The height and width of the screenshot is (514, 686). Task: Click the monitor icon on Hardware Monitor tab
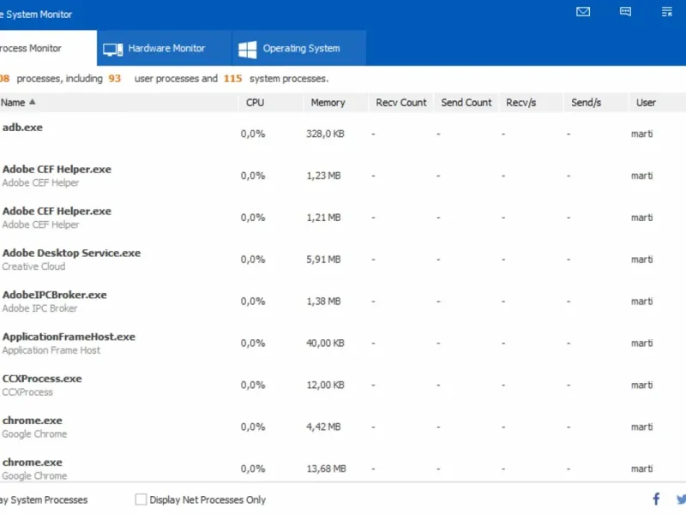pos(112,49)
